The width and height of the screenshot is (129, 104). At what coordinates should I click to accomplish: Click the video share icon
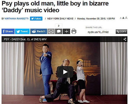coord(125,39)
